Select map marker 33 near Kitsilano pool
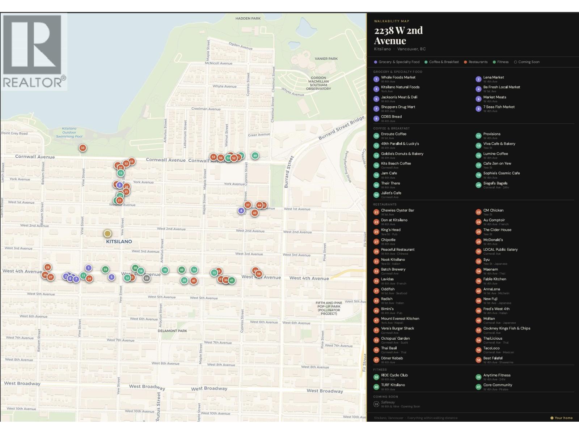Viewport: 579px width, 434px height. 83,148
